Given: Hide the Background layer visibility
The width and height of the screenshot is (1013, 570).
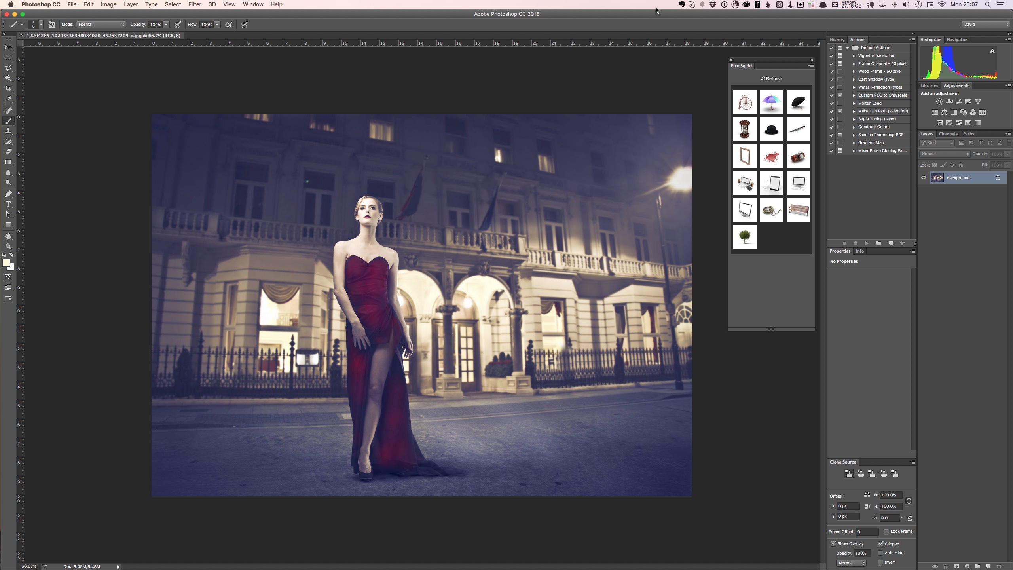Looking at the screenshot, I should point(923,178).
